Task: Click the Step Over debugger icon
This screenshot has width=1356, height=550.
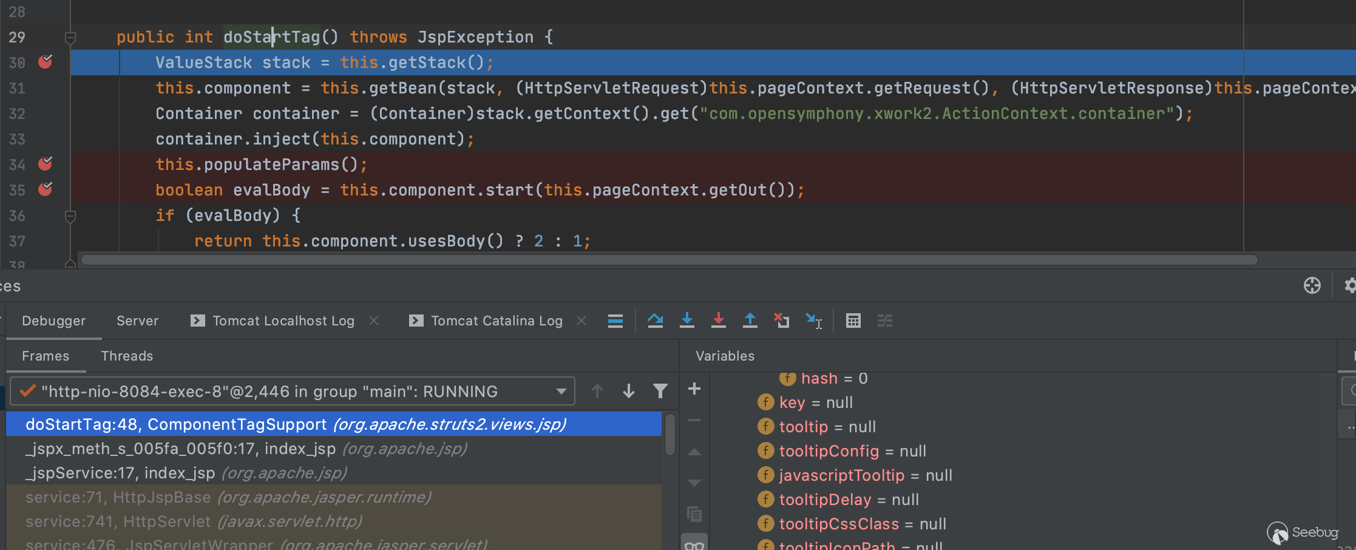Action: (x=655, y=321)
